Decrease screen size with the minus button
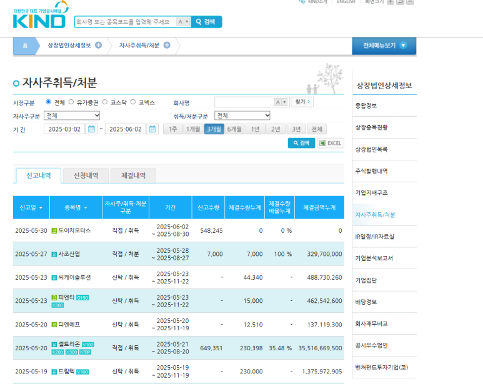 410,2
